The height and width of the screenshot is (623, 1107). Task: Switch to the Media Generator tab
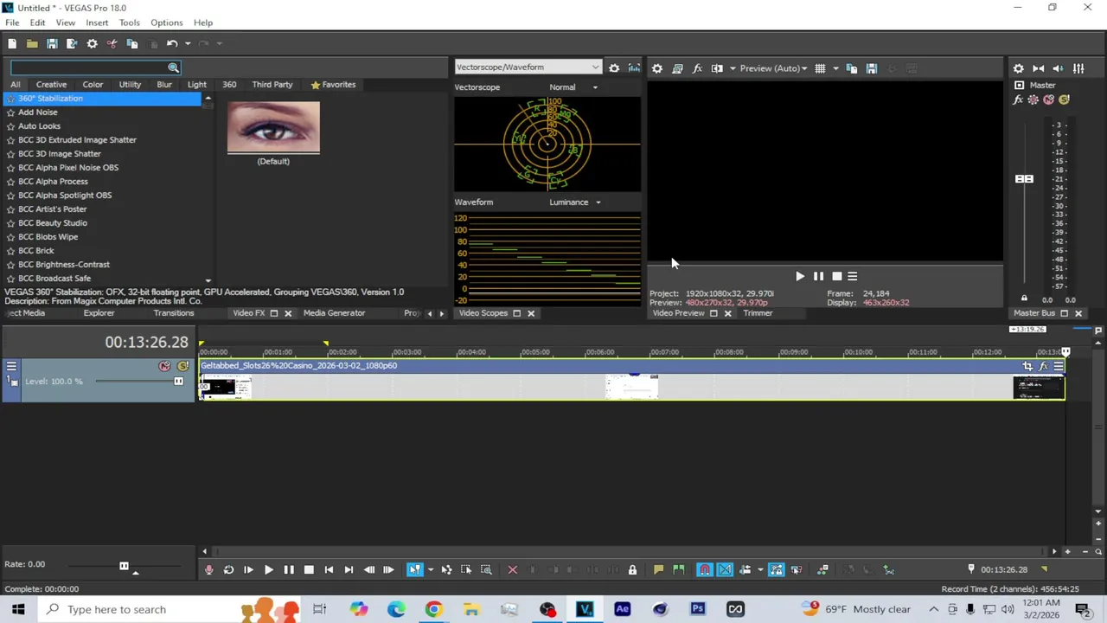[x=334, y=313]
